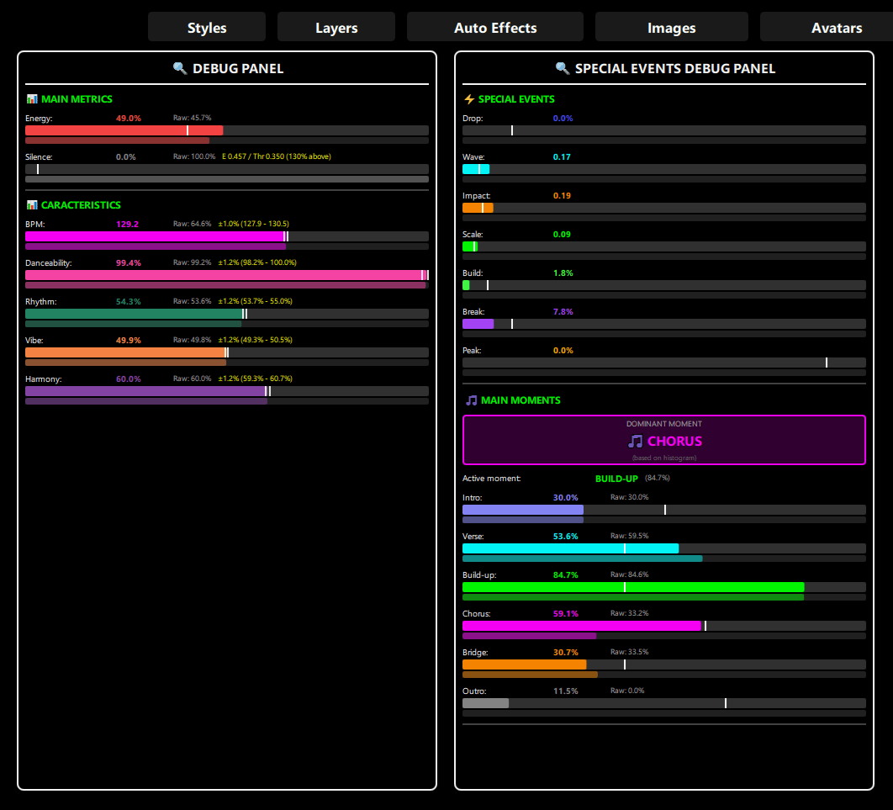The width and height of the screenshot is (893, 810).
Task: Switch to the Styles tab
Action: [x=206, y=26]
